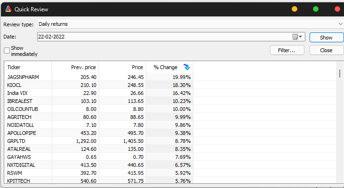The height and width of the screenshot is (188, 344).
Task: Open the Filter... dialog button
Action: click(287, 50)
